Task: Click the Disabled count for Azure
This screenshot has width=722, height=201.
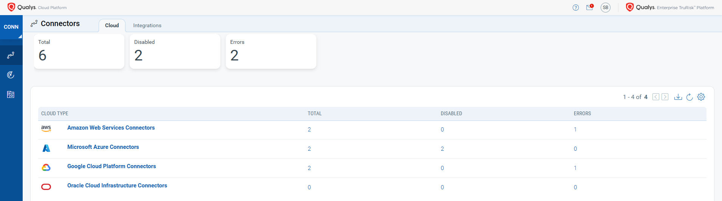Action: click(x=442, y=149)
